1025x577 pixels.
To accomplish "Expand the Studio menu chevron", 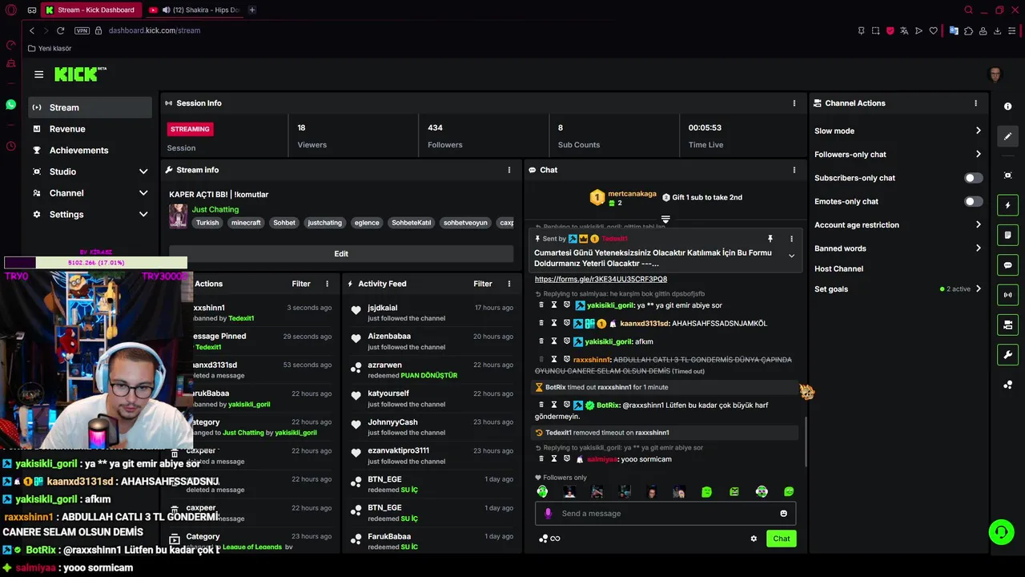I will (143, 171).
